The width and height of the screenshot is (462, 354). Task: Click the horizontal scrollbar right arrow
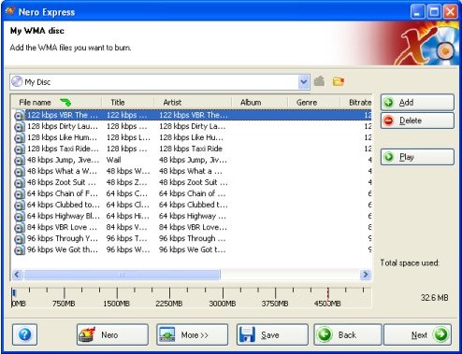(x=366, y=275)
